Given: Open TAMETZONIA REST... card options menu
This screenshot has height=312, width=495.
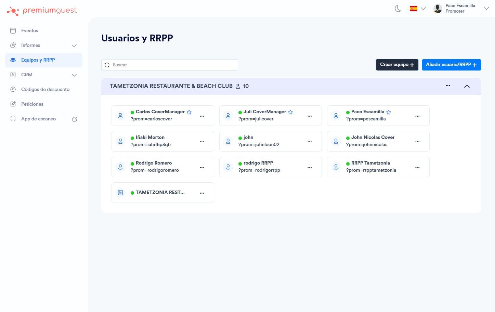Looking at the screenshot, I should [202, 193].
